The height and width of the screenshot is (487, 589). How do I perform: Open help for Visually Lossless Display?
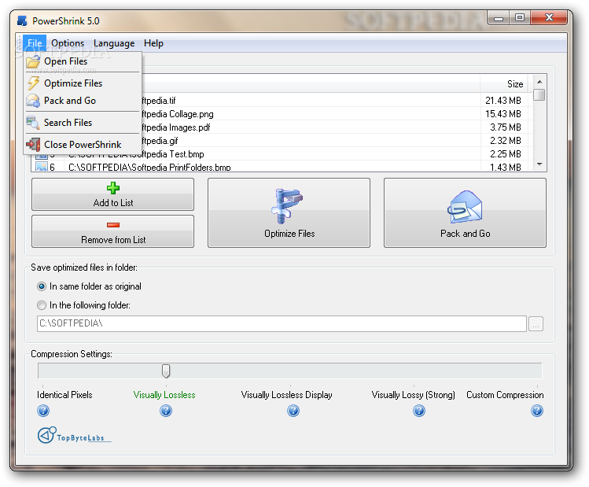click(x=293, y=411)
